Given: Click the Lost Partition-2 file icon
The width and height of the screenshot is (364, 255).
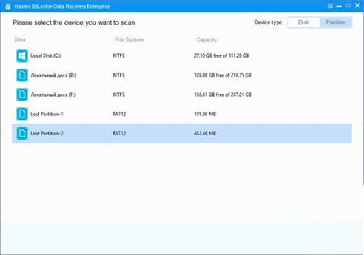Looking at the screenshot, I should (x=22, y=134).
